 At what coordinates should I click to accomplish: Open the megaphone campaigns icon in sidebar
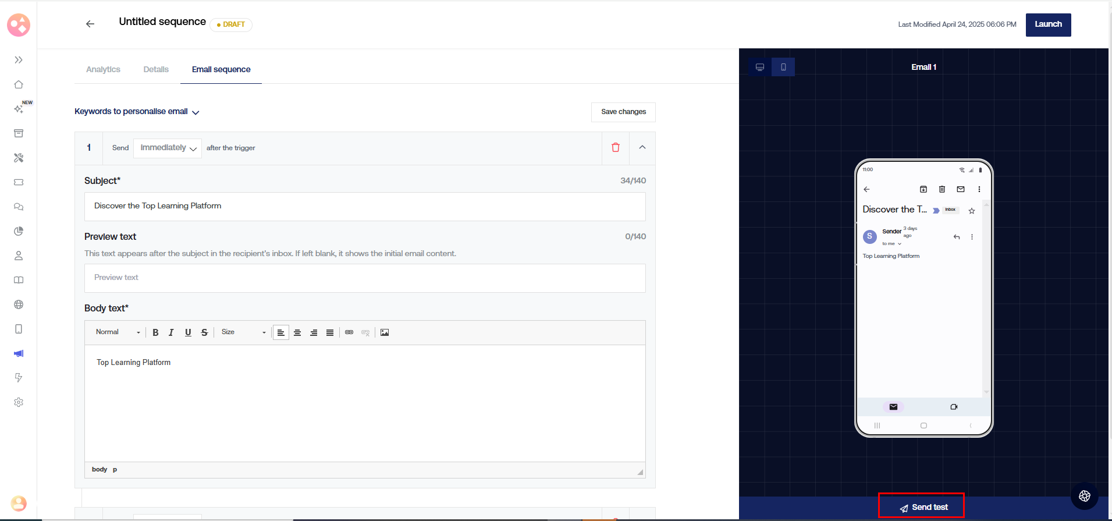click(19, 353)
